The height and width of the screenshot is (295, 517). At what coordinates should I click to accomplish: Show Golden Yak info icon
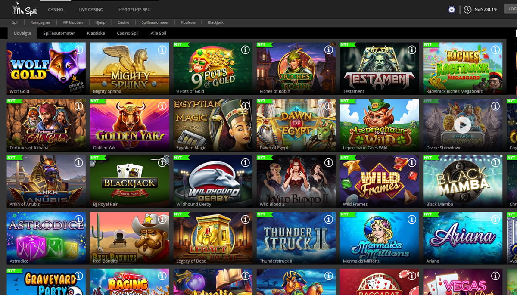click(x=162, y=106)
